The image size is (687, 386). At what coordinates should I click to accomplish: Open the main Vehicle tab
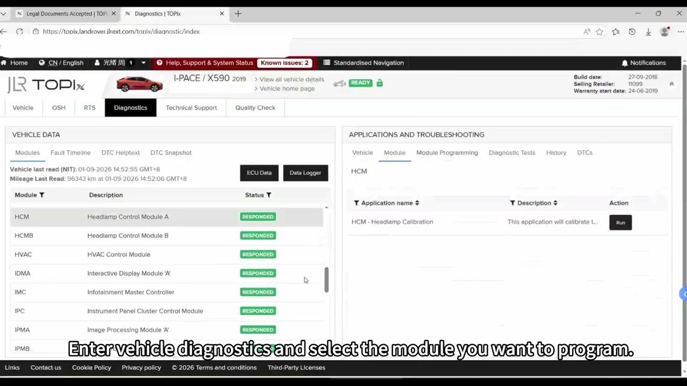23,108
